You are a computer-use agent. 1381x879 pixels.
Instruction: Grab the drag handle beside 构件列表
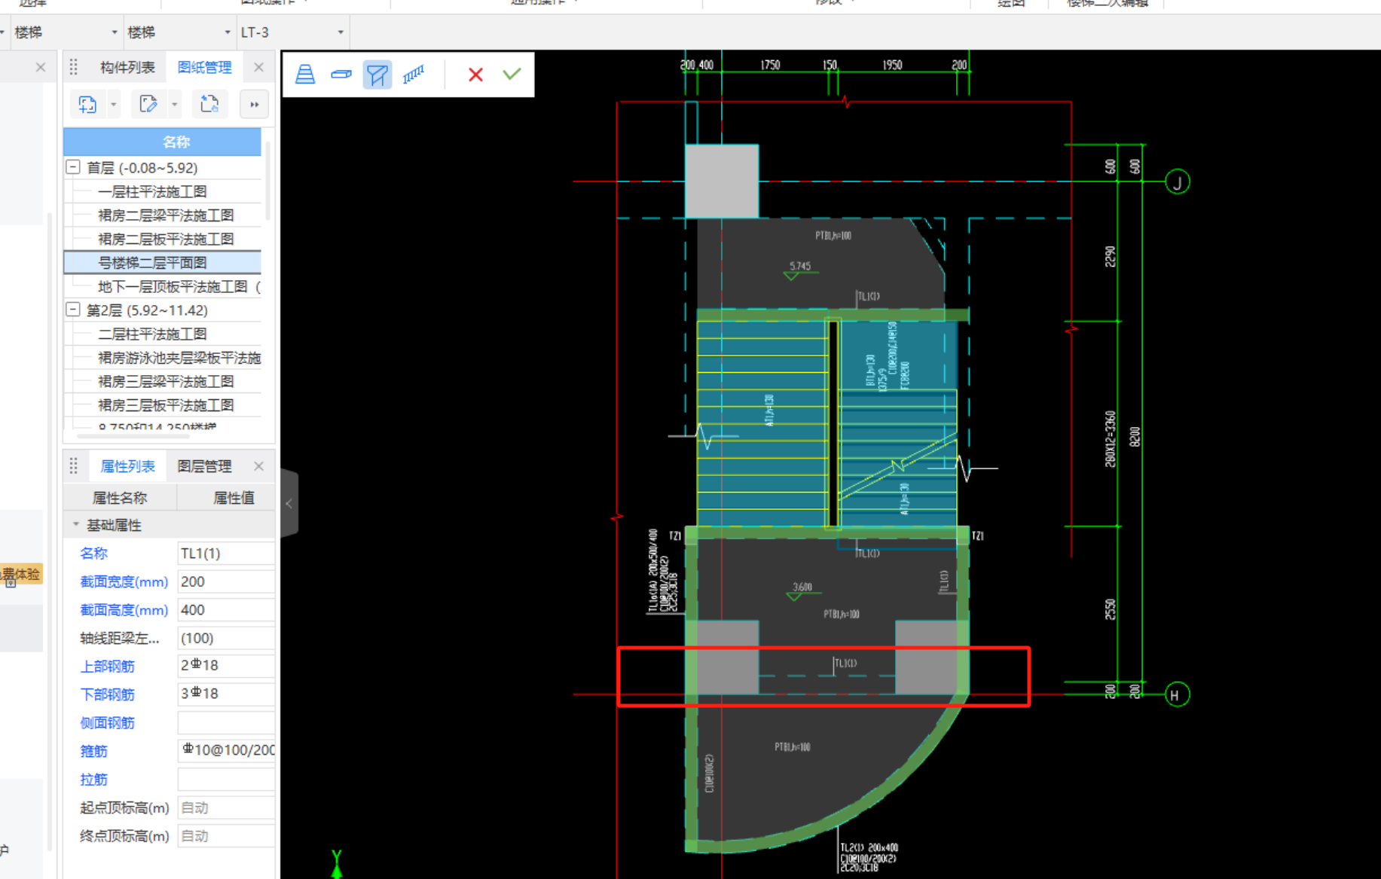tap(74, 67)
